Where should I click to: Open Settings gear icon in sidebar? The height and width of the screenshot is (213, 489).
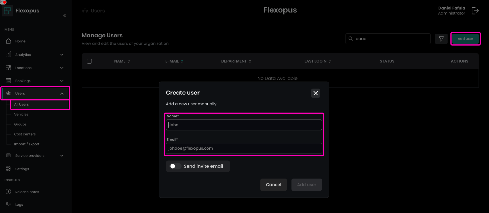(9, 169)
